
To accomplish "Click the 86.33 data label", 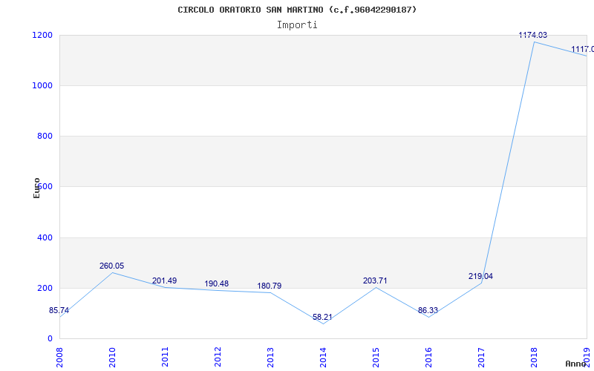I will [x=428, y=310].
